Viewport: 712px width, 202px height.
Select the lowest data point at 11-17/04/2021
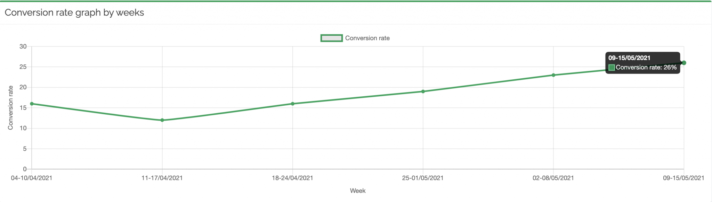(162, 120)
